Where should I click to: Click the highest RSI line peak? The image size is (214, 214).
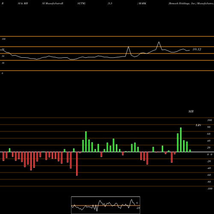pos(159,42)
